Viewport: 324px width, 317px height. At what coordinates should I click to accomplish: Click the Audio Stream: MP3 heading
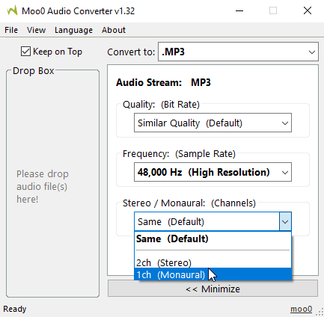(x=163, y=82)
